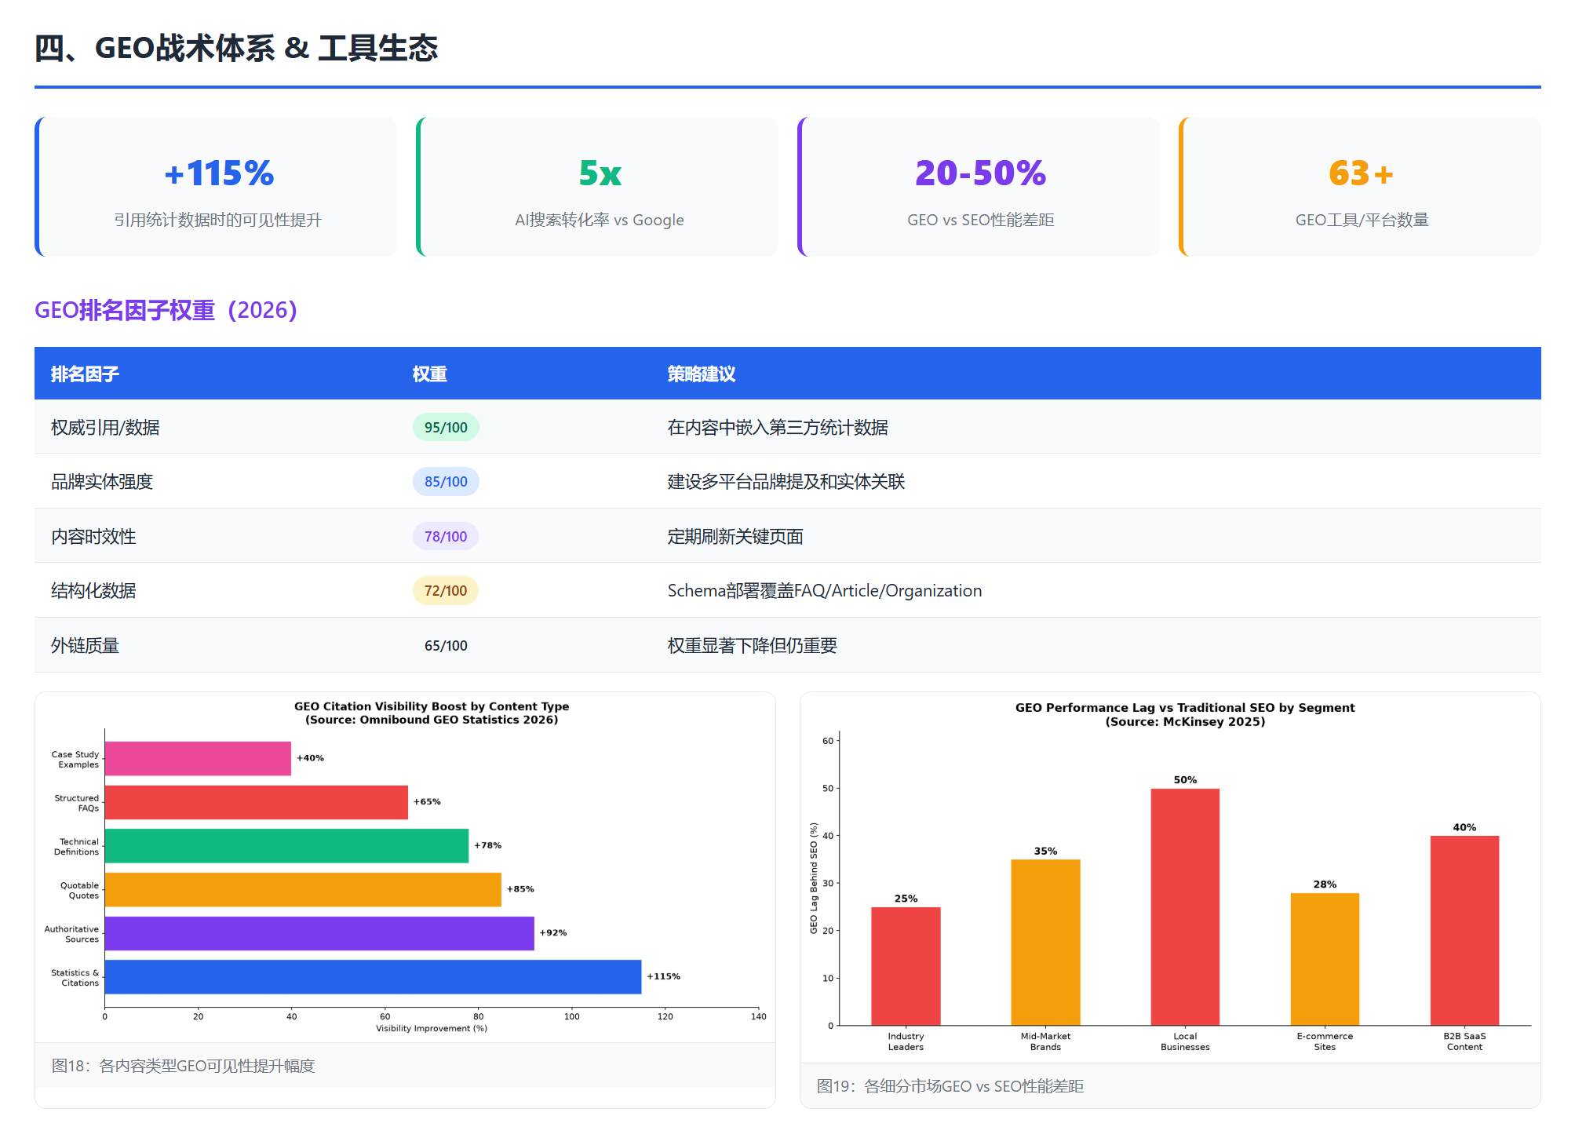Screen dimensions: 1575x1127
Task: Click the 95/100 weight badge
Action: pos(446,427)
